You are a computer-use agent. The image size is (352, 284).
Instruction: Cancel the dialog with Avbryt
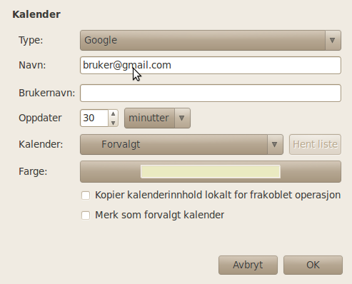[x=248, y=265]
